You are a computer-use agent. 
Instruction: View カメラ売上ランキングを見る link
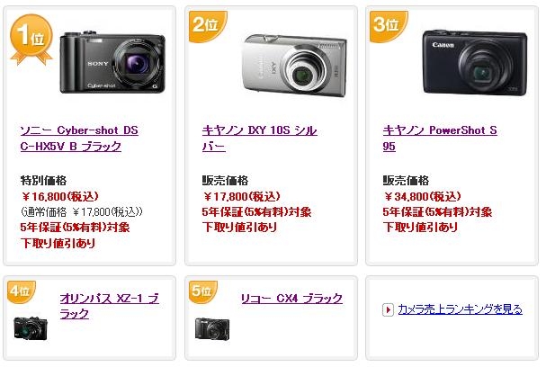[x=460, y=309]
